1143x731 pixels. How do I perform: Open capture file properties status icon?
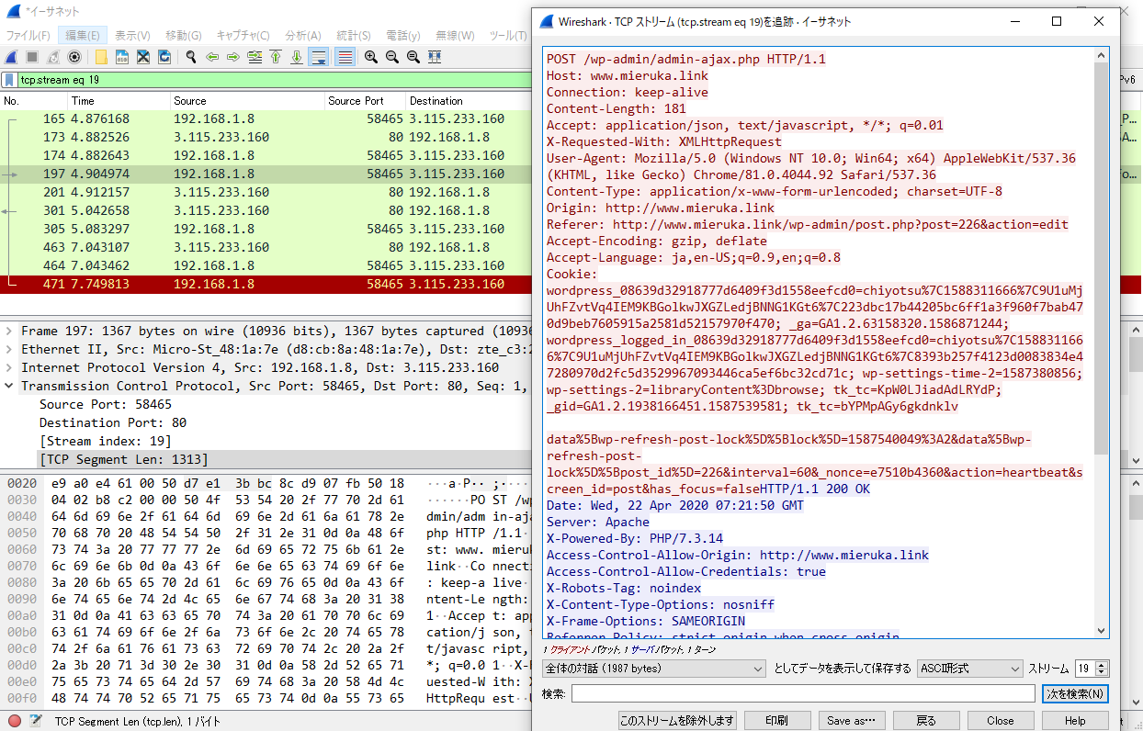point(36,721)
